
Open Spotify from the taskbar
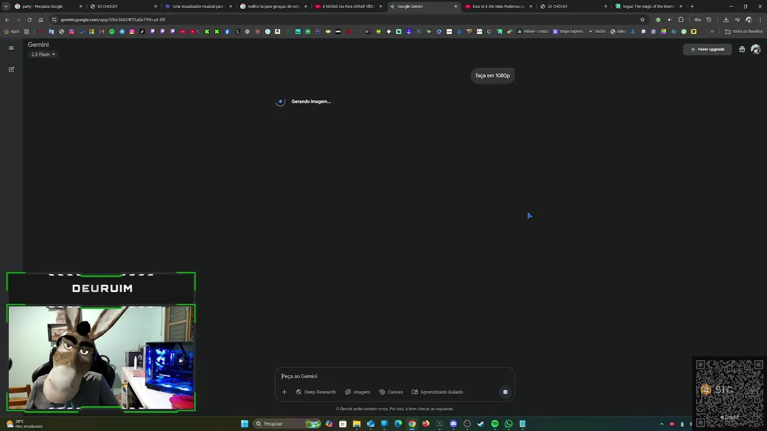[494, 424]
